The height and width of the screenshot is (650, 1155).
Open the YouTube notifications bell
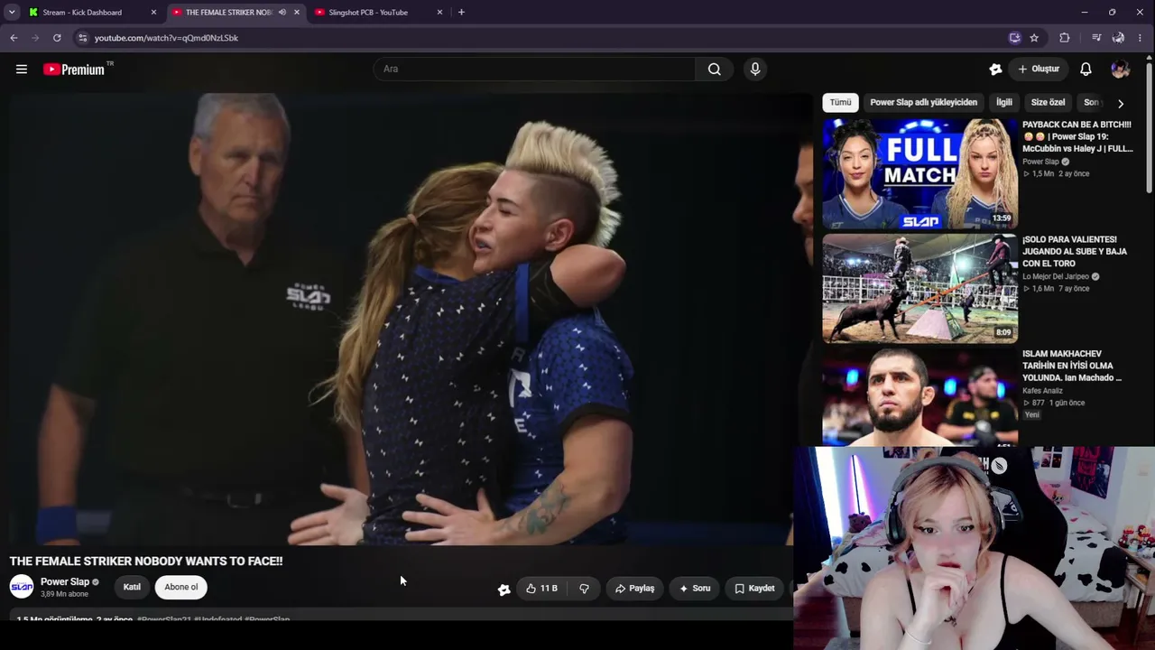tap(1086, 69)
